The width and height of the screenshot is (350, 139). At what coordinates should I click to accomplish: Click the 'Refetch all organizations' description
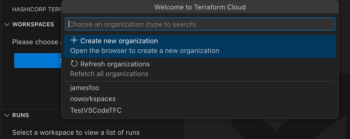[109, 74]
